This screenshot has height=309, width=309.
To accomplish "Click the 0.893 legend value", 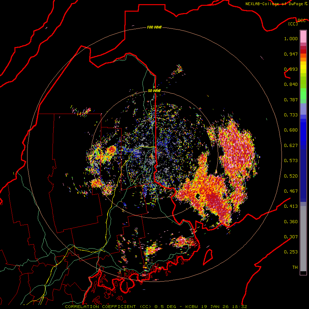I will point(291,69).
